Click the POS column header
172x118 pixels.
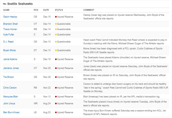click(36, 10)
